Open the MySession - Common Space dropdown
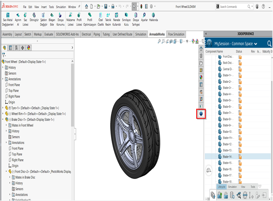273x201 pixels. (255, 43)
